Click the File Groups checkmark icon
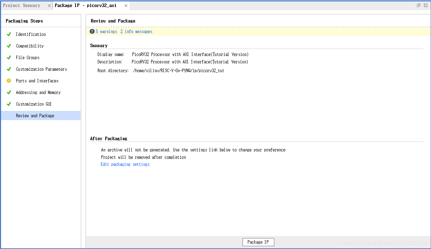The width and height of the screenshot is (431, 249). coord(9,57)
